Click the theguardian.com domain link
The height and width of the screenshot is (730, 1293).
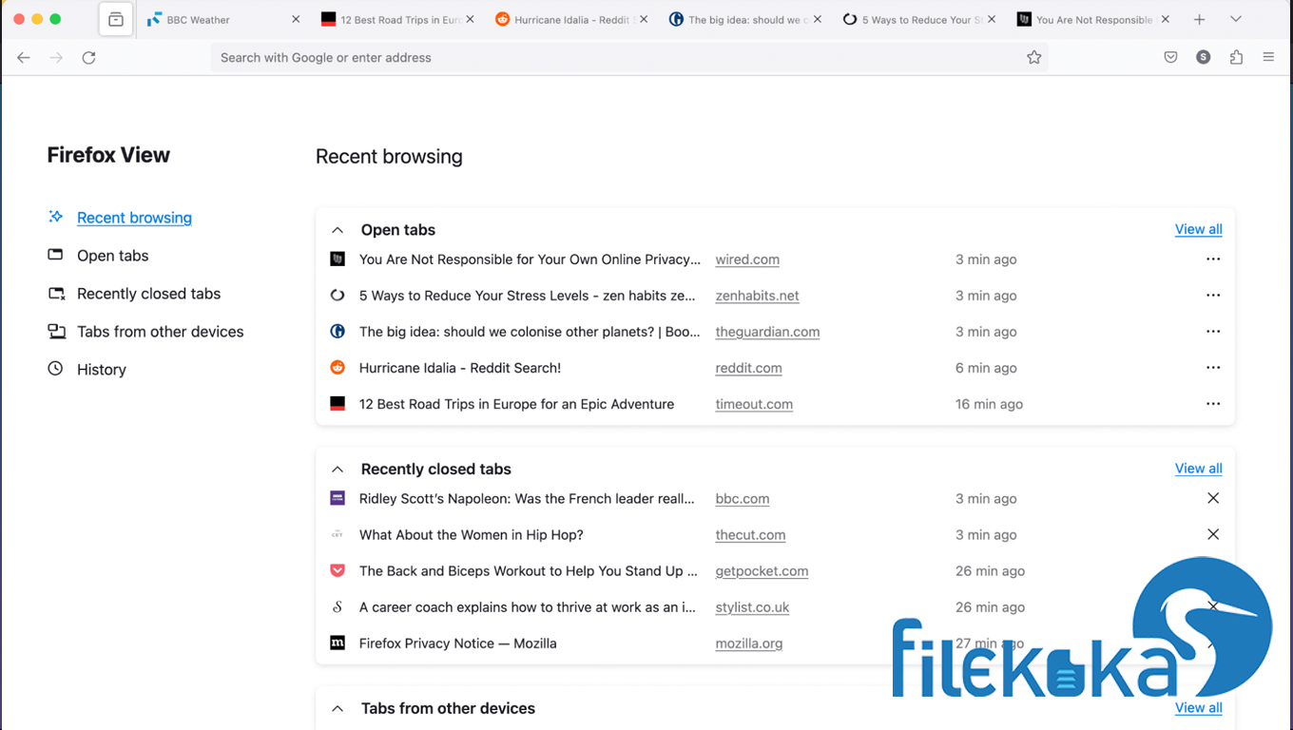tap(767, 332)
